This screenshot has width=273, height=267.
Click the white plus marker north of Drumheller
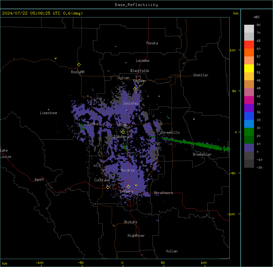194,119
